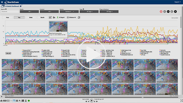Toggle the Drywall (135) legend series
This screenshot has height=103, width=183.
point(65,50)
